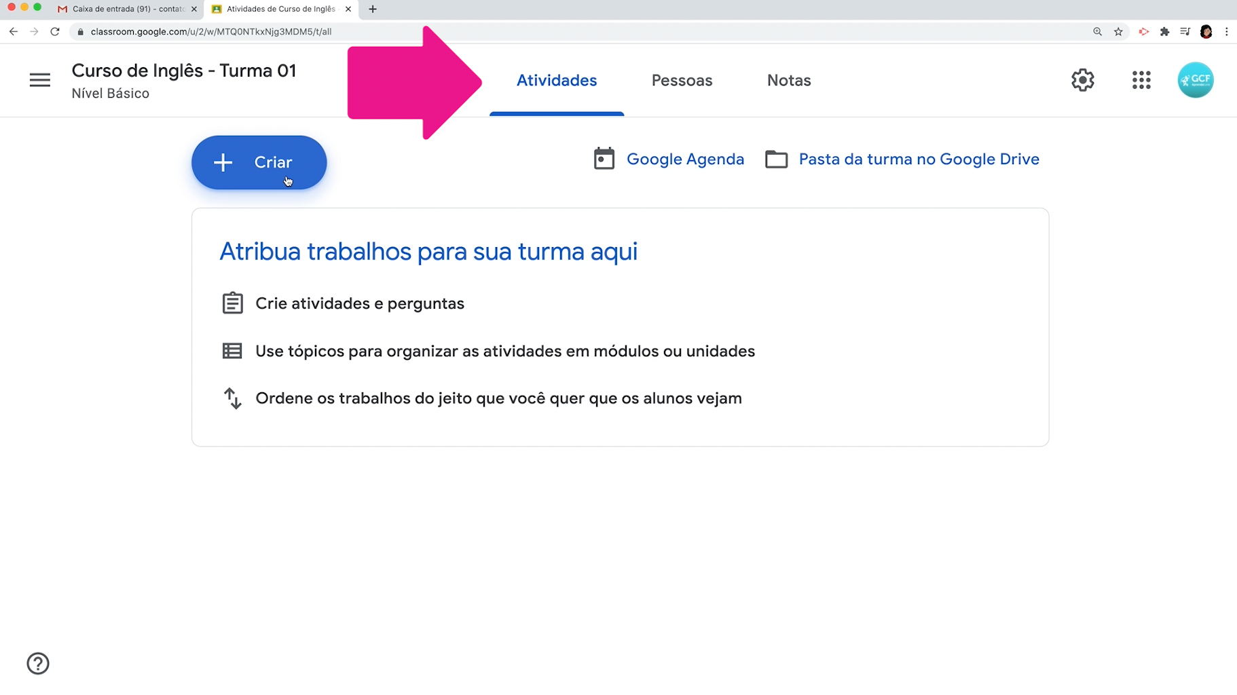Click the 'Use tópicos para organizar' text

pyautogui.click(x=505, y=351)
